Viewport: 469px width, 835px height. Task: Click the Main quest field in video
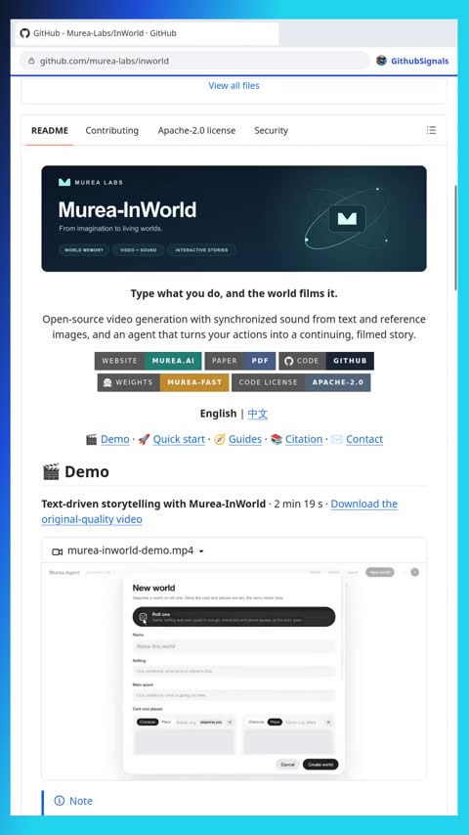click(x=234, y=695)
